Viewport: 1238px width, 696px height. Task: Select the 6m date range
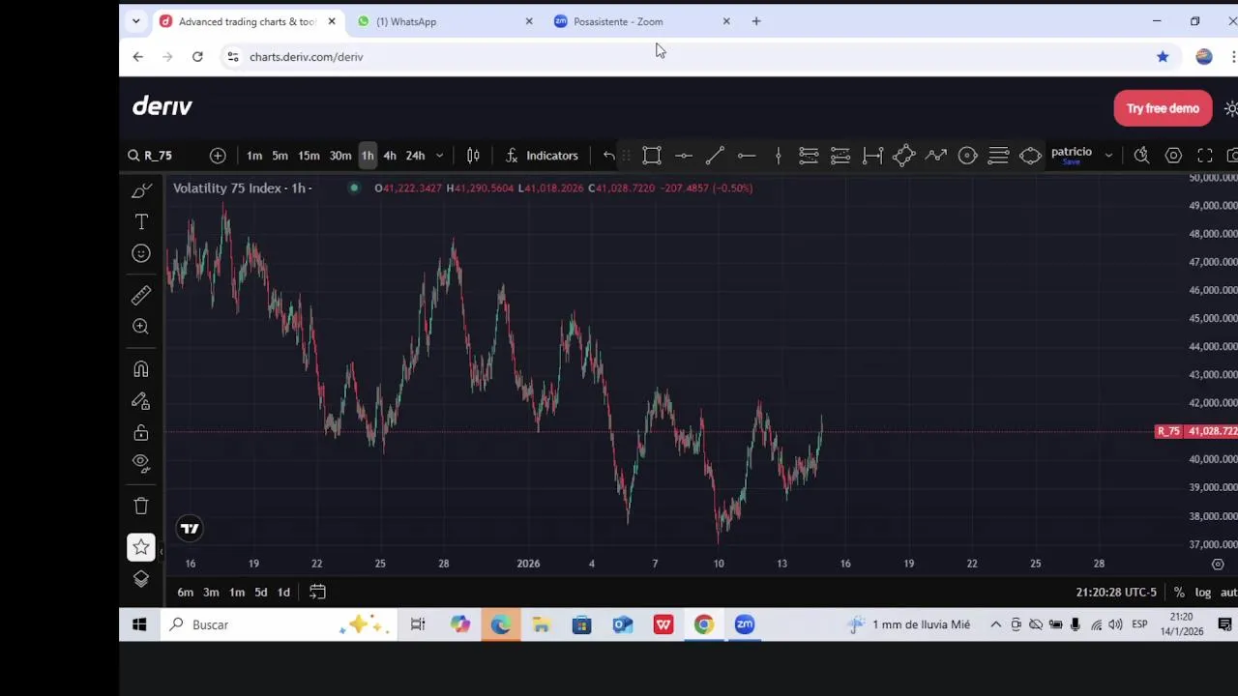[x=186, y=593]
